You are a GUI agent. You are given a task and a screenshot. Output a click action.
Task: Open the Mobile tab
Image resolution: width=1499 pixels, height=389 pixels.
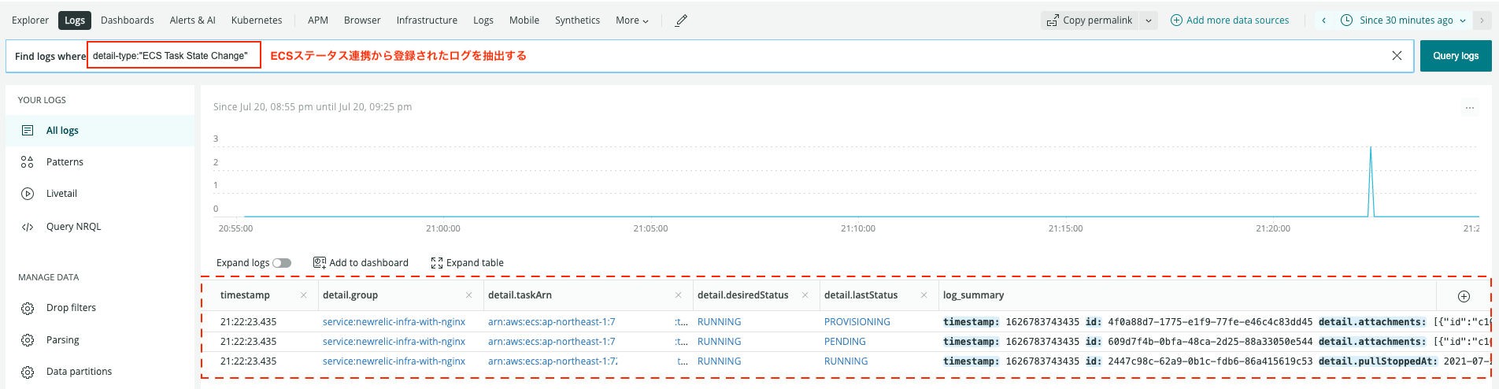(524, 20)
